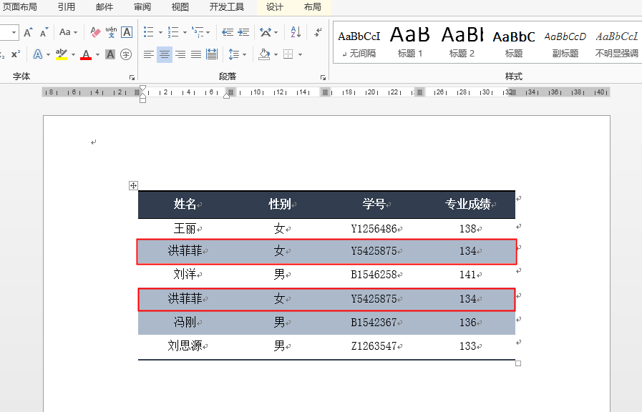Expand borders dropdown arrow

point(300,54)
